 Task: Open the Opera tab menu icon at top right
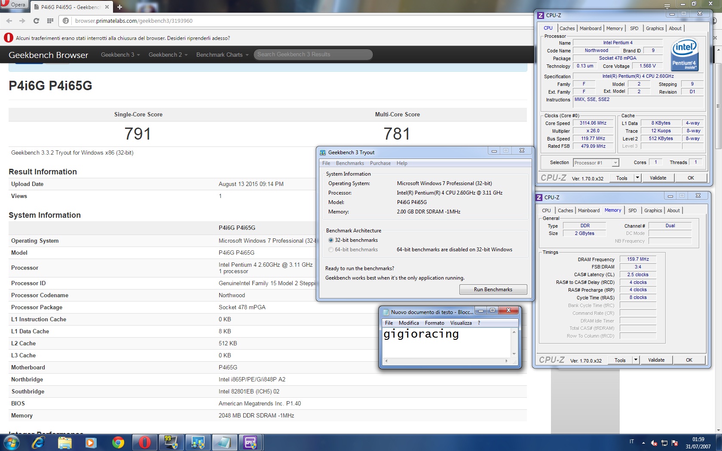point(667,6)
